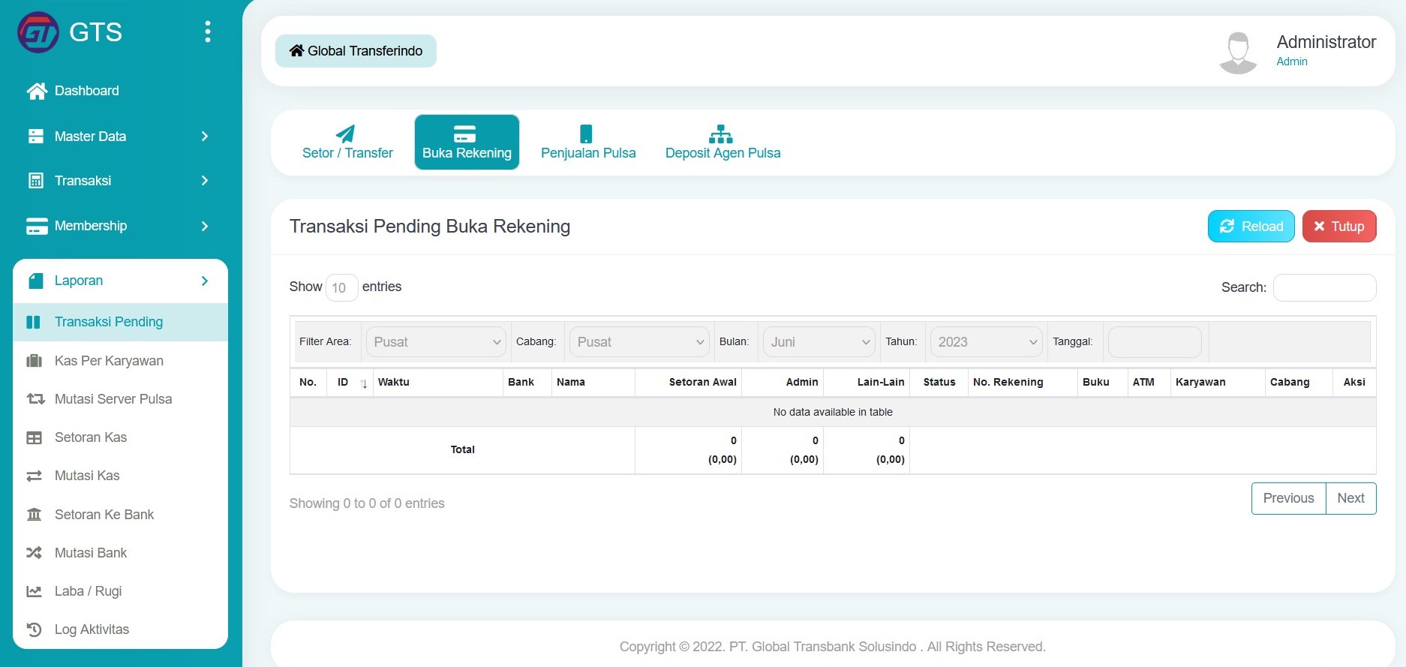Viewport: 1406px width, 667px height.
Task: Collapse the Laporan menu chevron
Action: [205, 281]
